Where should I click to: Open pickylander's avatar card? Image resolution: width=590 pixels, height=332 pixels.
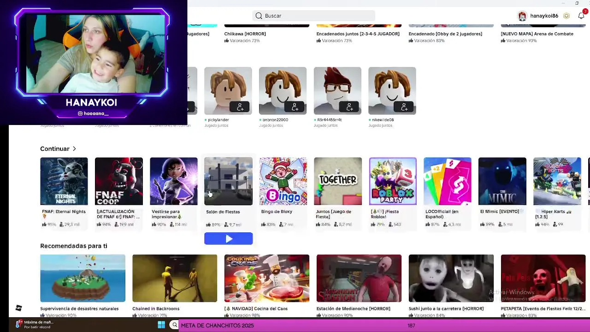click(228, 91)
